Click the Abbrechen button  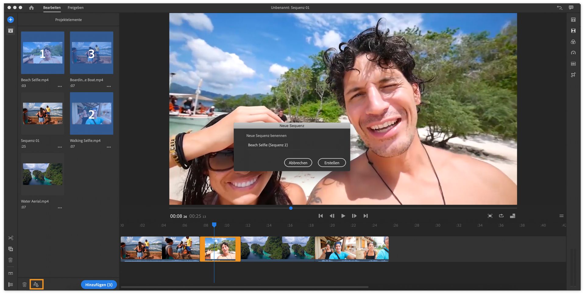(x=298, y=163)
